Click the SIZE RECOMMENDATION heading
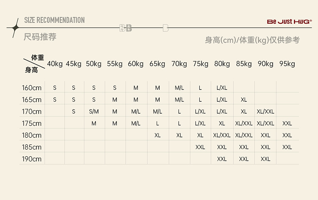 coord(54,20)
